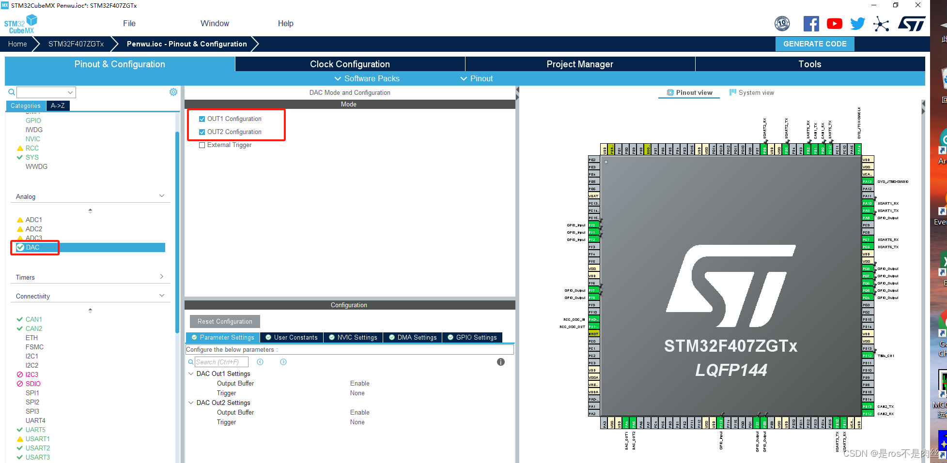Click the Pinout view chip icon

click(x=670, y=92)
